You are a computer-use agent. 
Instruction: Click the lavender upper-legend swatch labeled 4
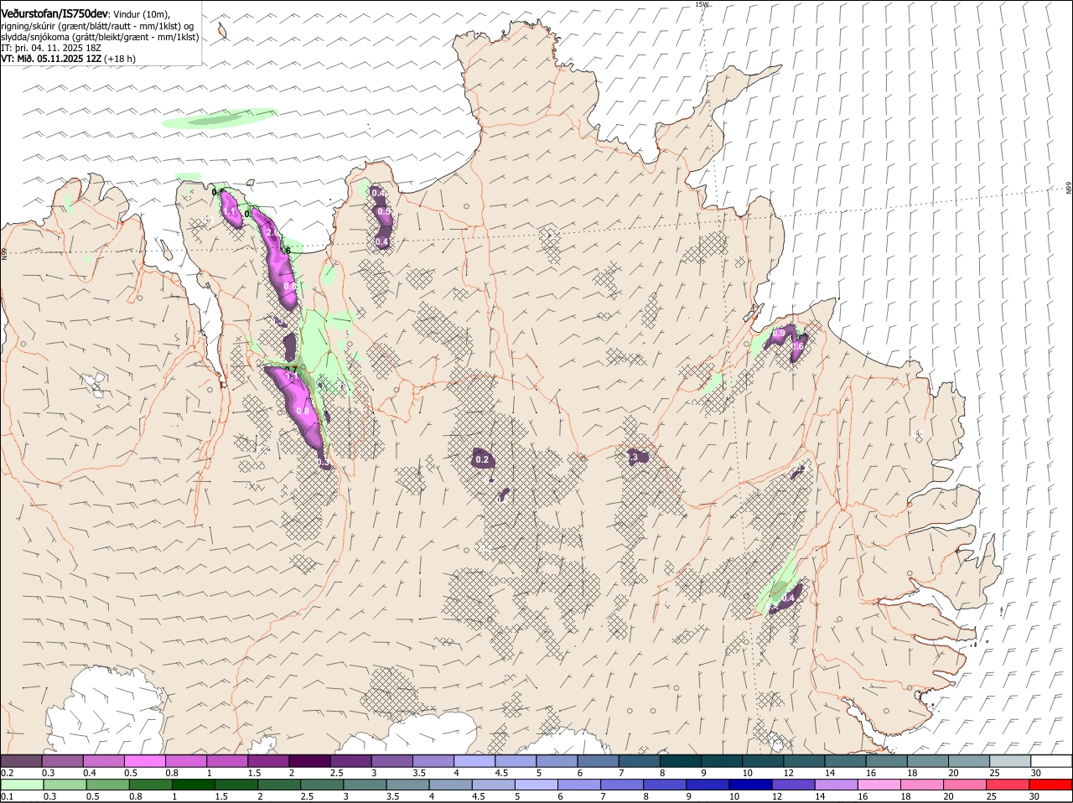[x=475, y=760]
